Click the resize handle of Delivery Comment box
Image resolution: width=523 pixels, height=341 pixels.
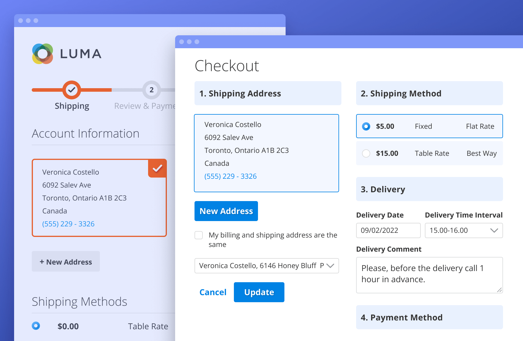499,290
